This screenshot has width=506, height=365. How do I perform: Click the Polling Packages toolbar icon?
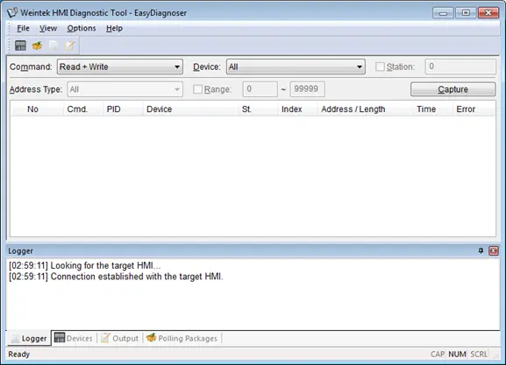pyautogui.click(x=37, y=46)
